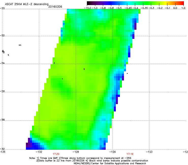Click the -0.1 colorbar label
Image resolution: width=188 pixels, height=165 pixels.
tap(167, 8)
